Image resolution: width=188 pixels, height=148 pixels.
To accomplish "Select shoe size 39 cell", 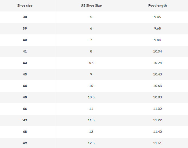I will point(25,28).
